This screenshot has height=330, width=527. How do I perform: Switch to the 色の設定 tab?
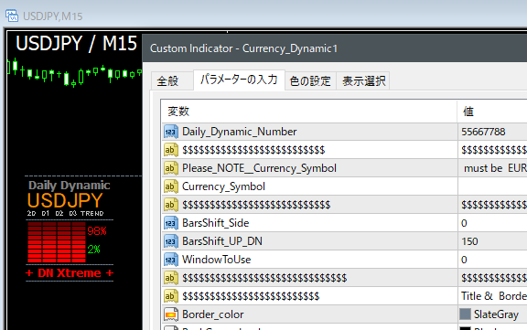coord(310,81)
